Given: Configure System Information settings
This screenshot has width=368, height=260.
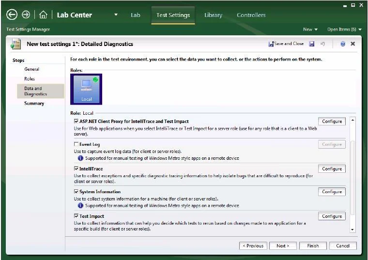Looking at the screenshot, I should pos(332,192).
